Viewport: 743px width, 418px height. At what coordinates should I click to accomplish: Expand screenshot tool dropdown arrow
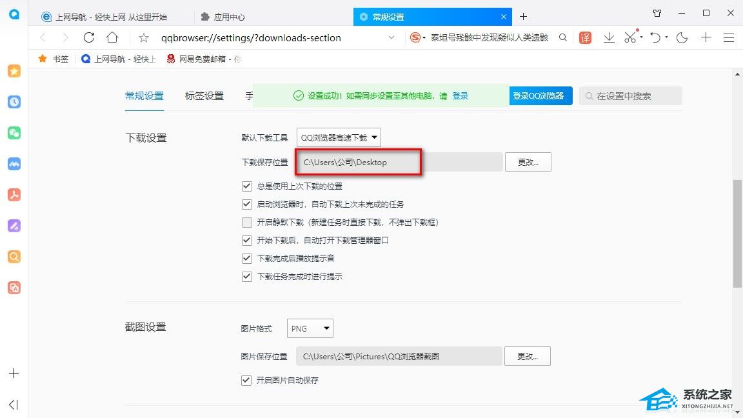(x=642, y=37)
